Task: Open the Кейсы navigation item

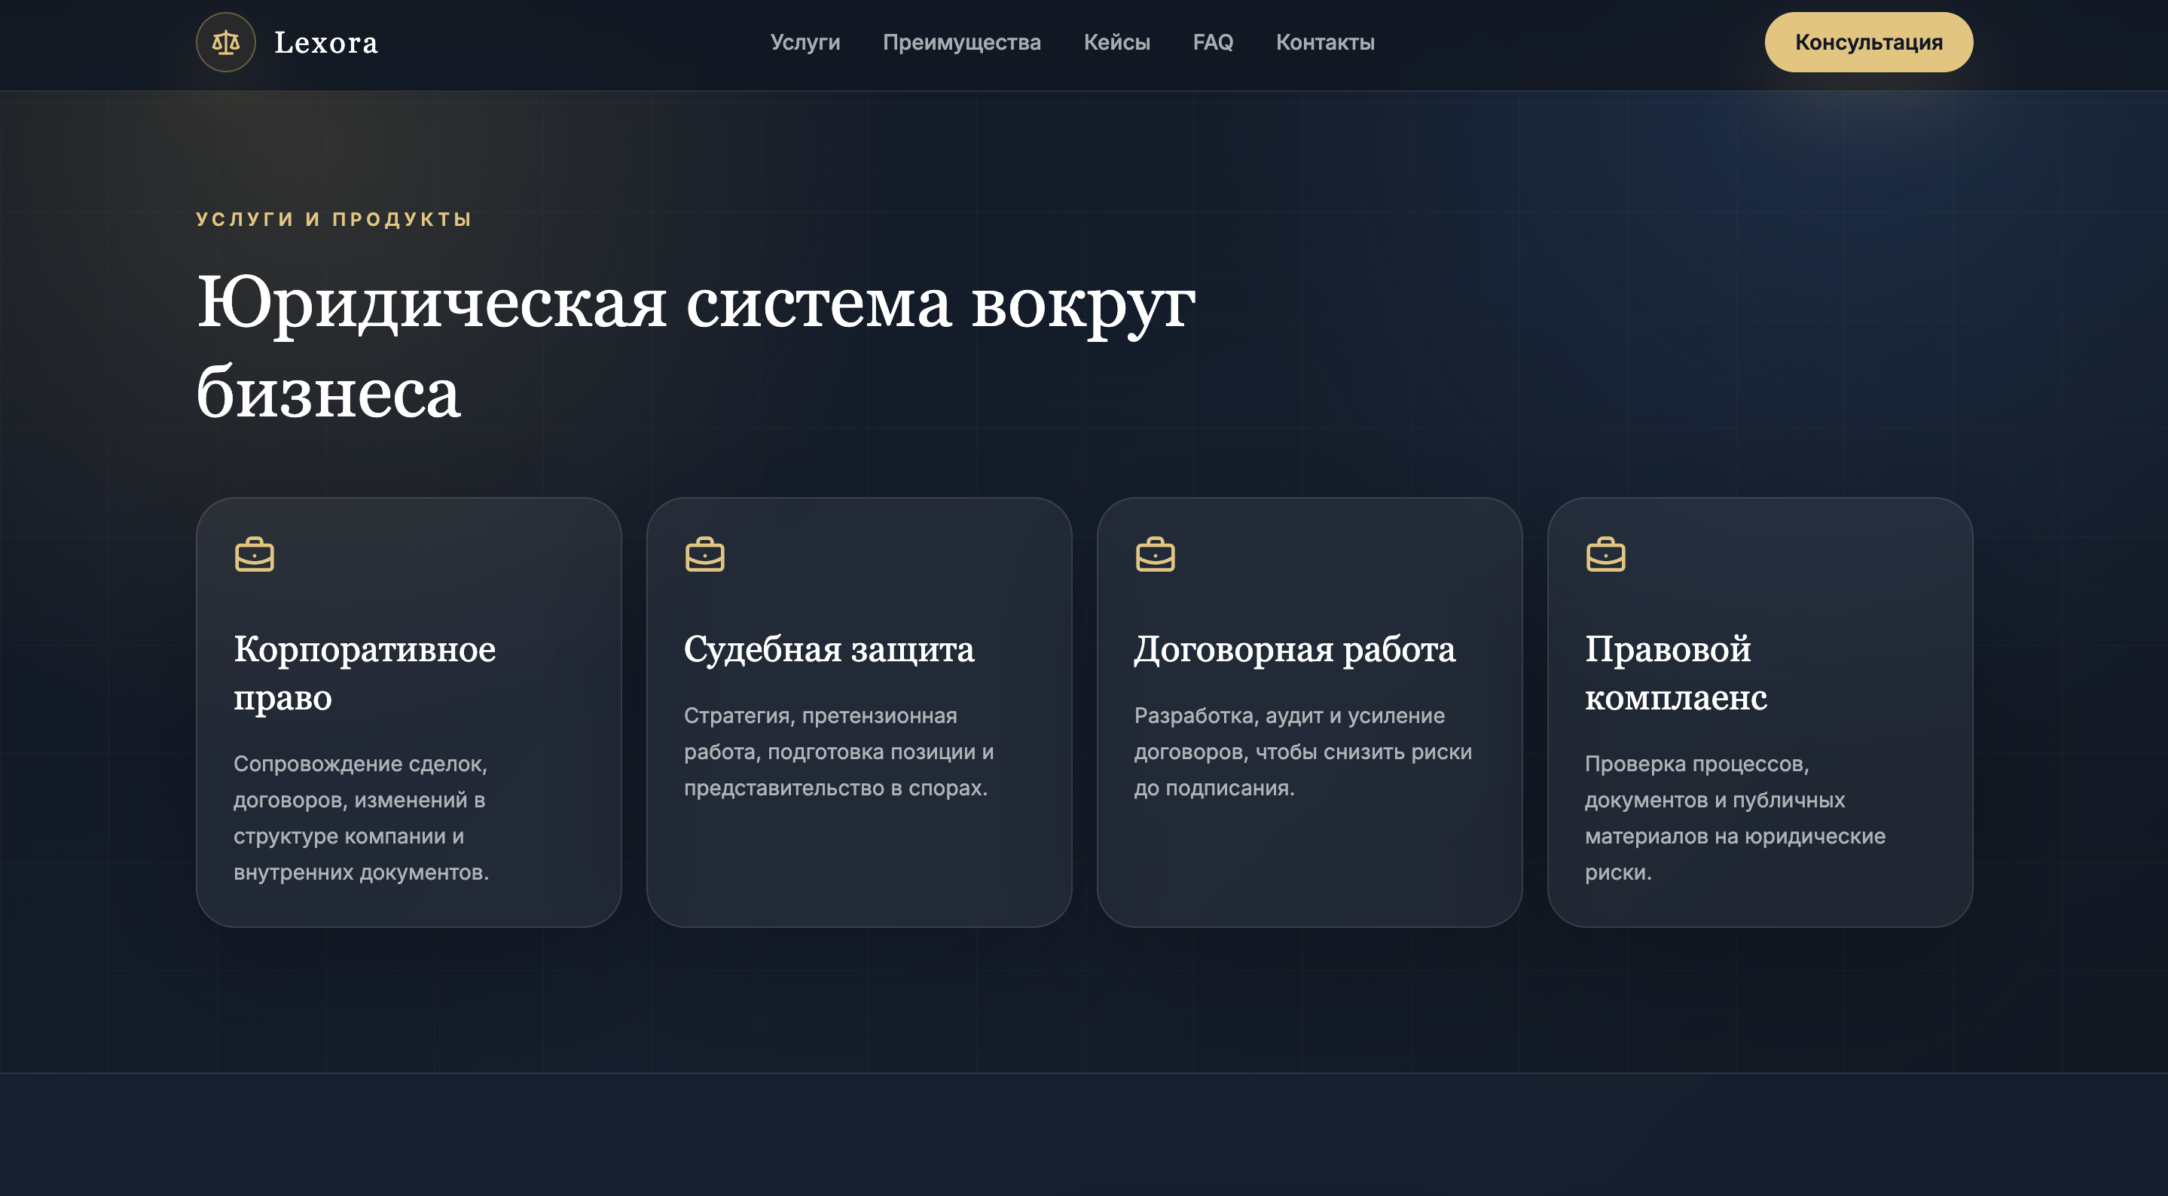Action: click(1117, 42)
